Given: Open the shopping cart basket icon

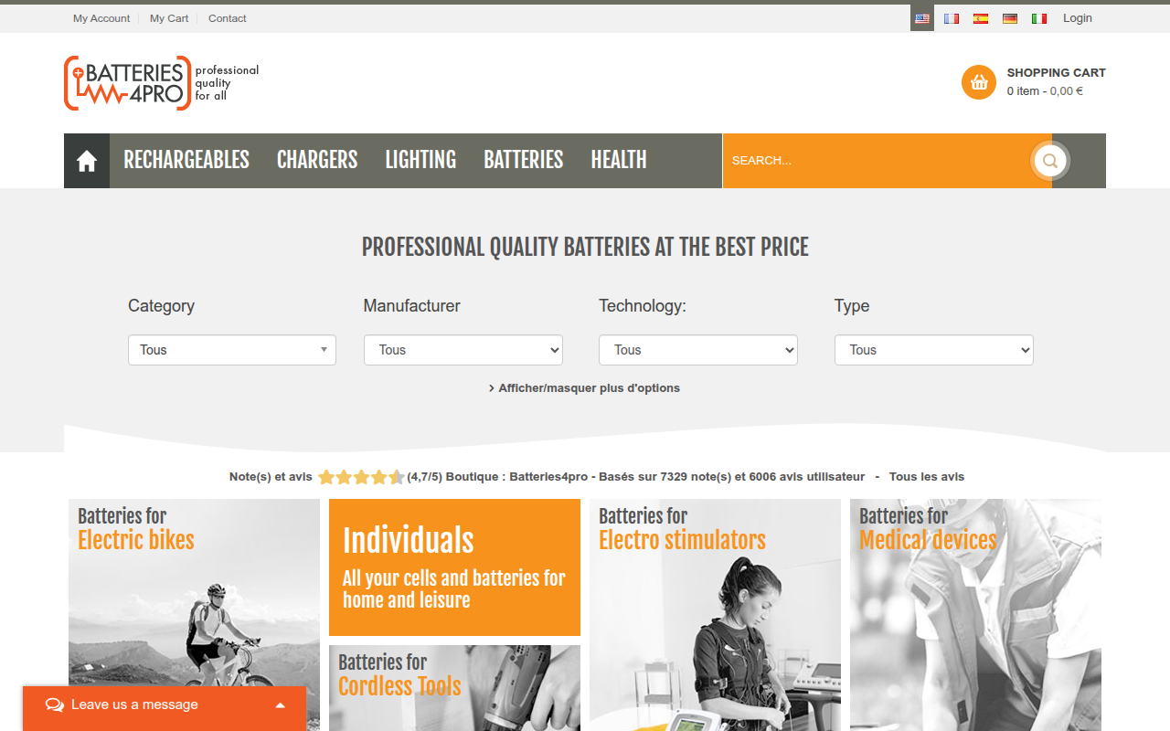Looking at the screenshot, I should pyautogui.click(x=979, y=82).
